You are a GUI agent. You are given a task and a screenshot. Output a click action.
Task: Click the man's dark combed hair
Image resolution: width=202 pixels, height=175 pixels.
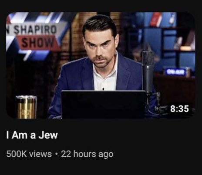point(100,25)
